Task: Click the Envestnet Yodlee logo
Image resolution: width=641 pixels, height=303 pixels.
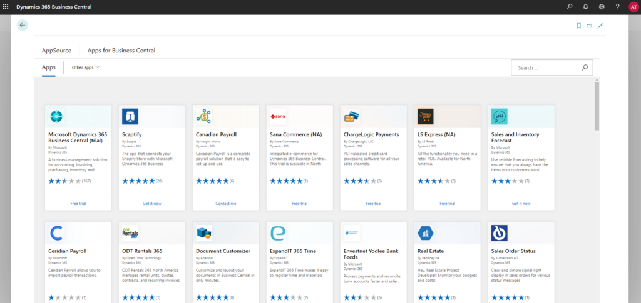Action: [352, 233]
